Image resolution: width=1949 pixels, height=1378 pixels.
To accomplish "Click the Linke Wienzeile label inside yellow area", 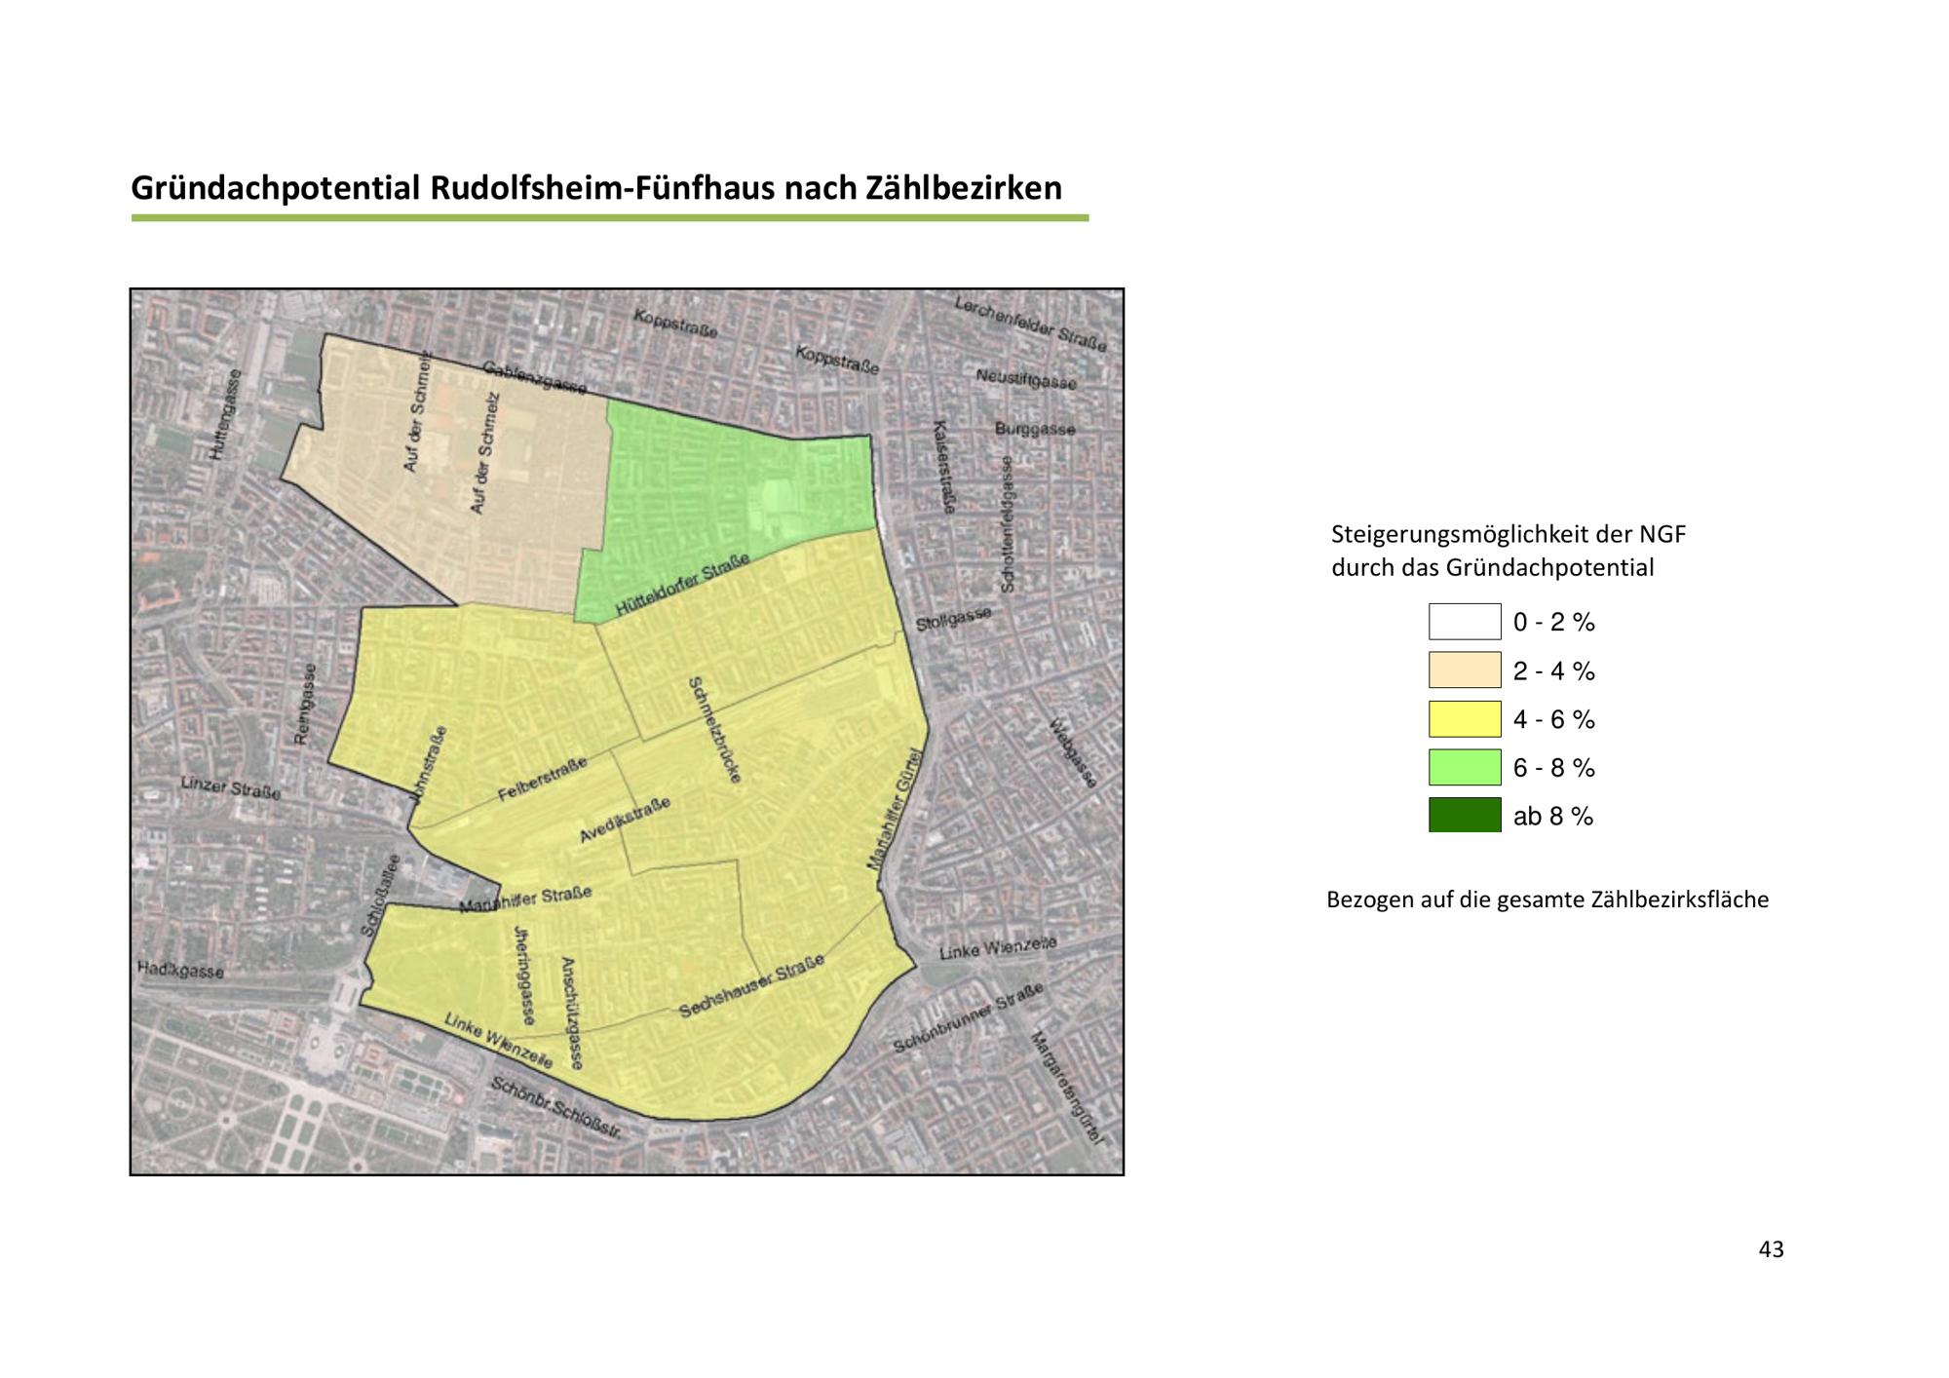I will [x=498, y=1040].
